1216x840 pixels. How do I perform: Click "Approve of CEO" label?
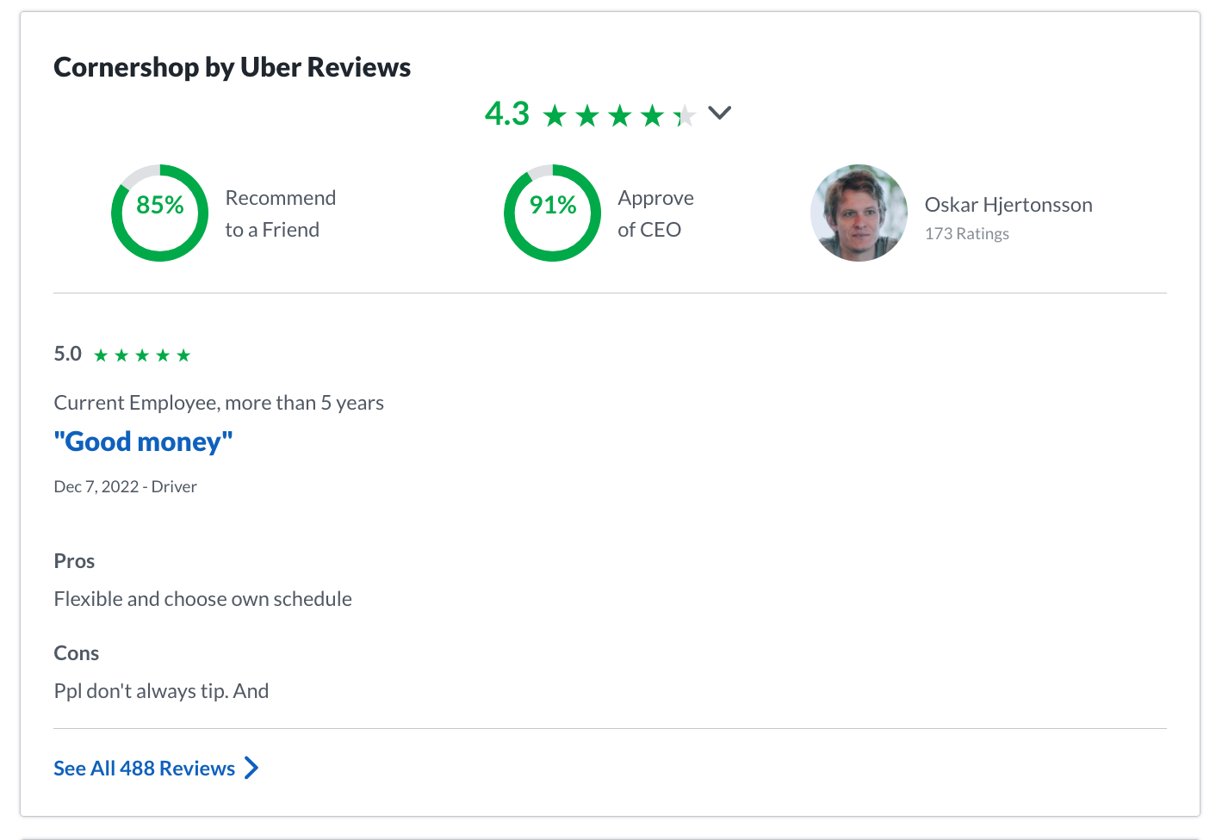pyautogui.click(x=655, y=213)
